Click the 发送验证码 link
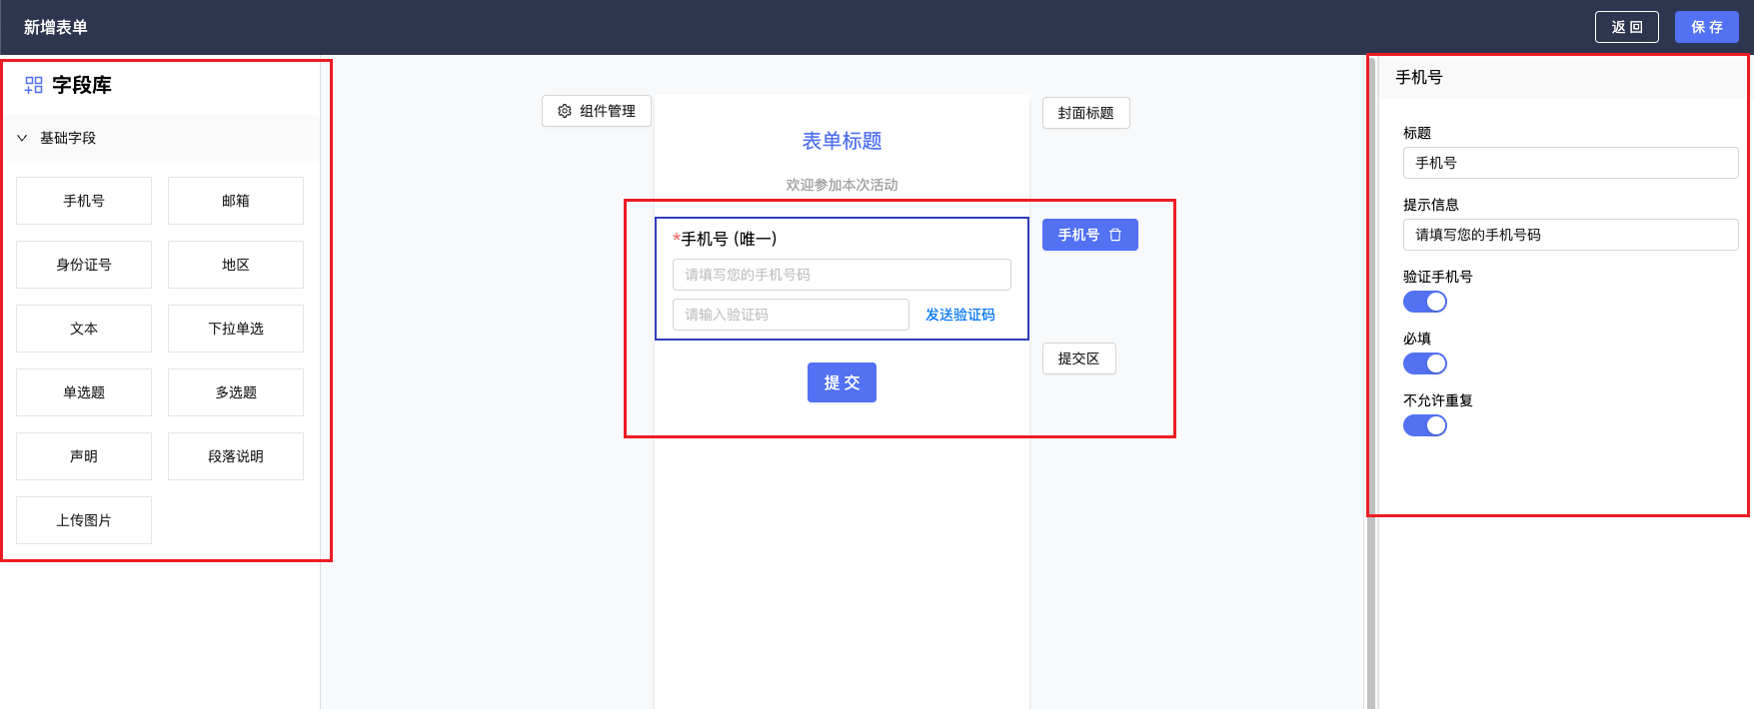This screenshot has height=709, width=1754. click(959, 315)
